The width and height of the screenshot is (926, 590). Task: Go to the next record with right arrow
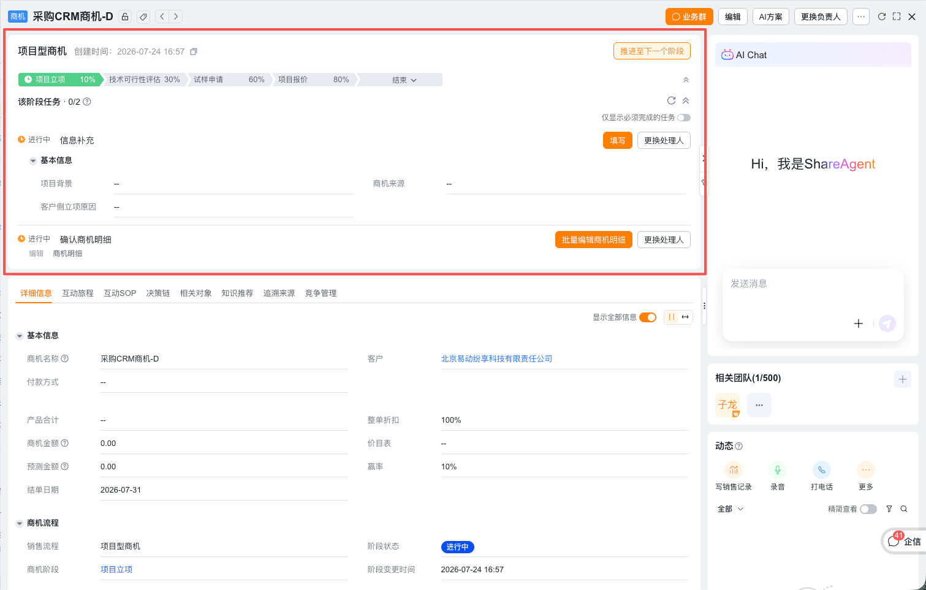pos(176,17)
